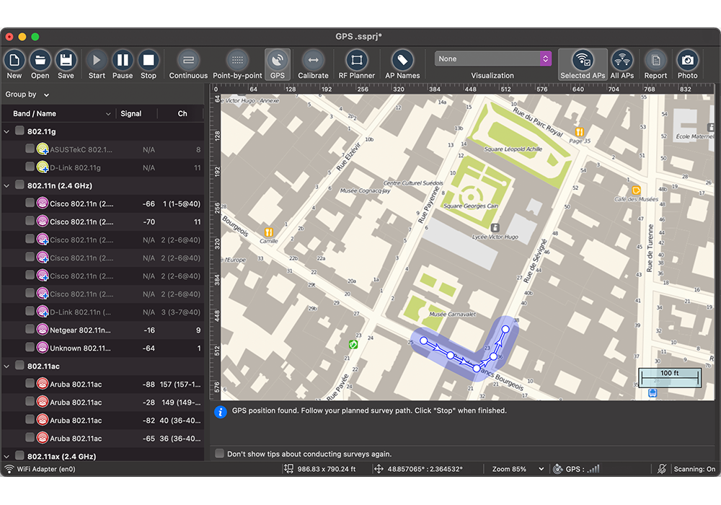Click the Signal column header
721x505 pixels.
(x=131, y=113)
